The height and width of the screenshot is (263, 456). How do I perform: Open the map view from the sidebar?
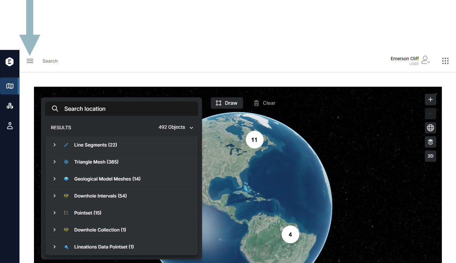pos(10,86)
